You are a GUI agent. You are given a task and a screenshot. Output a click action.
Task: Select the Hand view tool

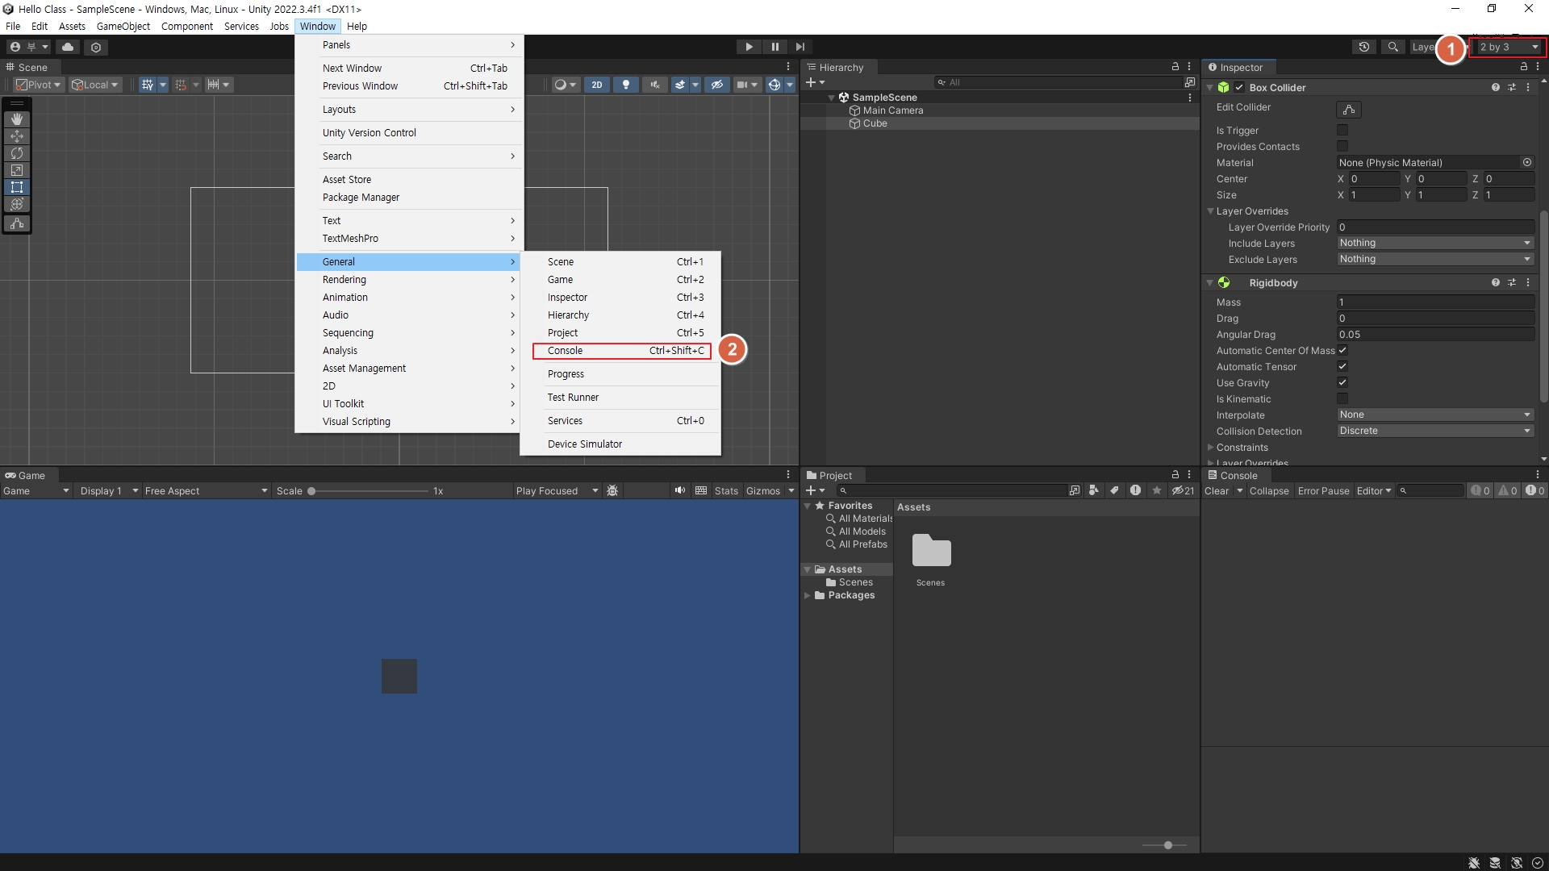17,119
